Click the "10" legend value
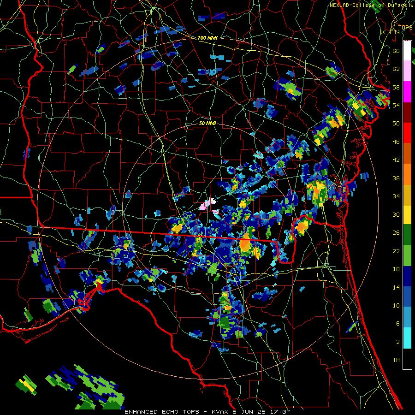Viewport: 415px width, 415px height. (396, 306)
